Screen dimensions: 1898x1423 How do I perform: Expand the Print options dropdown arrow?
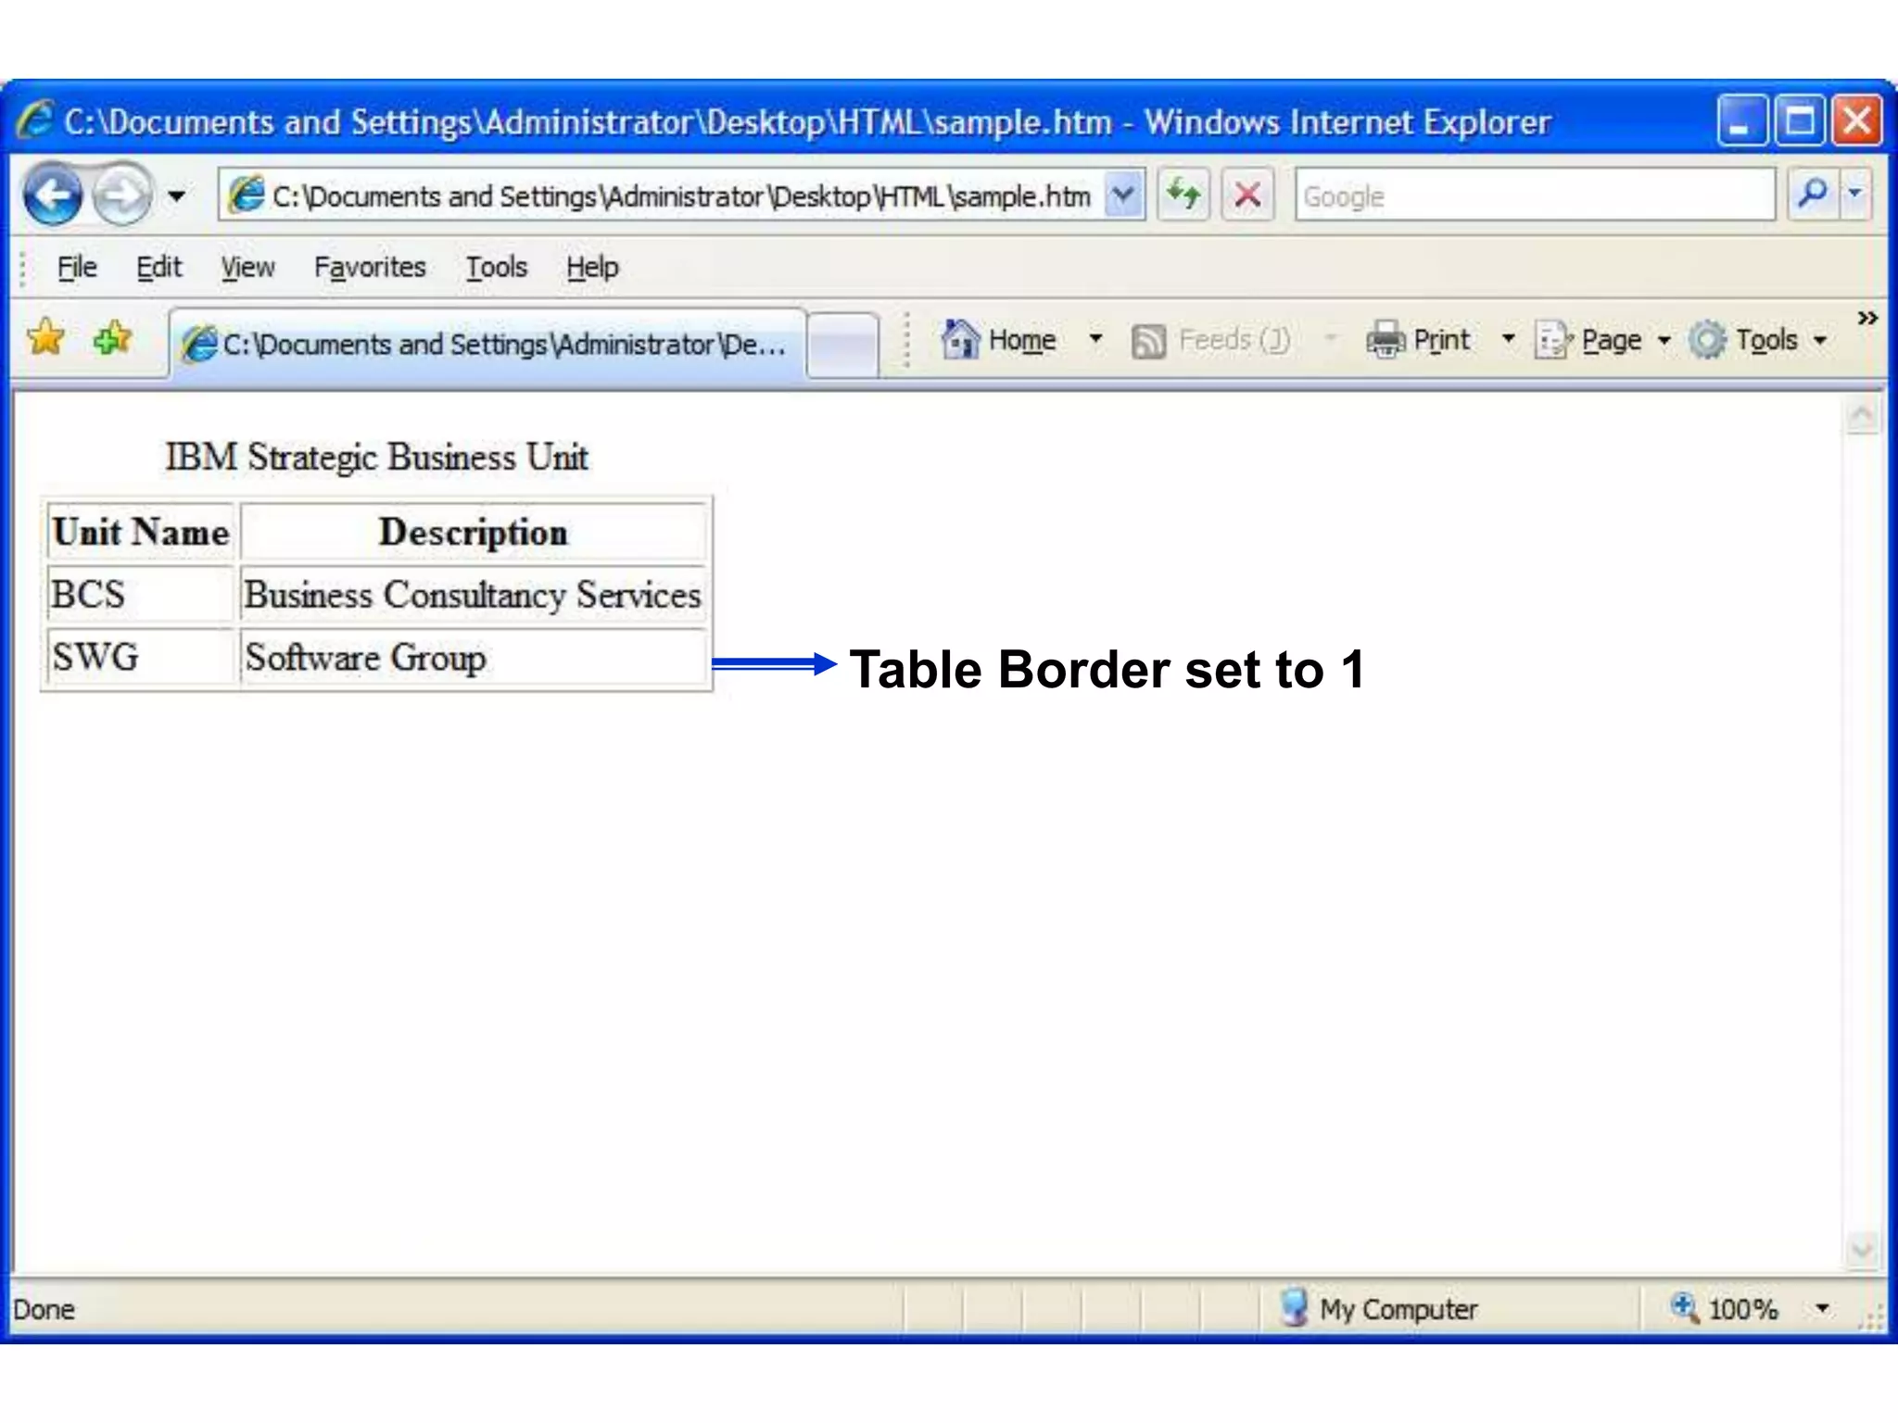click(x=1508, y=338)
